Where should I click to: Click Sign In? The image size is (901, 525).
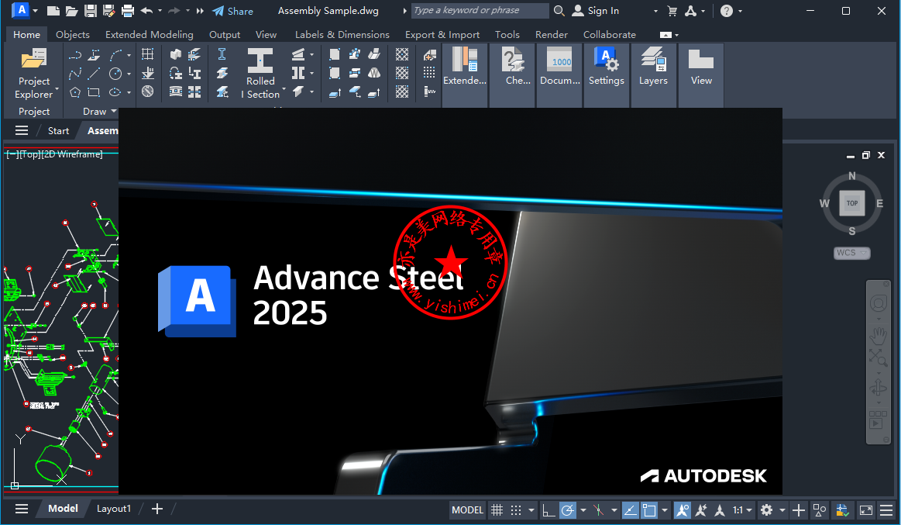(x=596, y=11)
